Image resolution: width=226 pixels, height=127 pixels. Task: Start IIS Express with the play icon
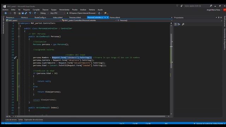click(x=67, y=13)
